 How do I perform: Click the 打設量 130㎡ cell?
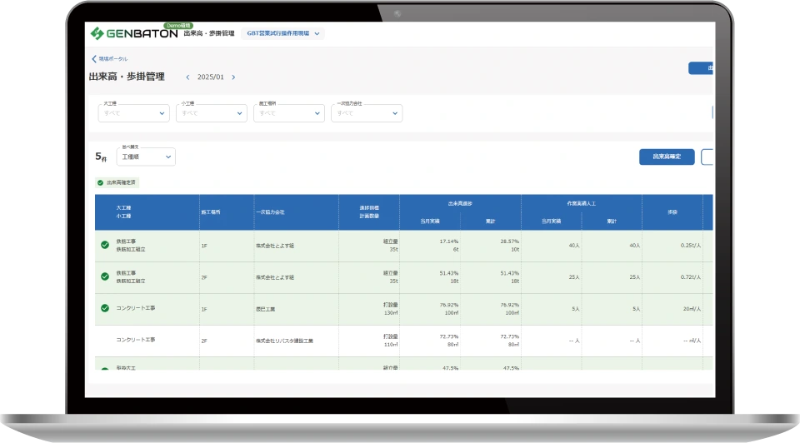[x=391, y=309]
